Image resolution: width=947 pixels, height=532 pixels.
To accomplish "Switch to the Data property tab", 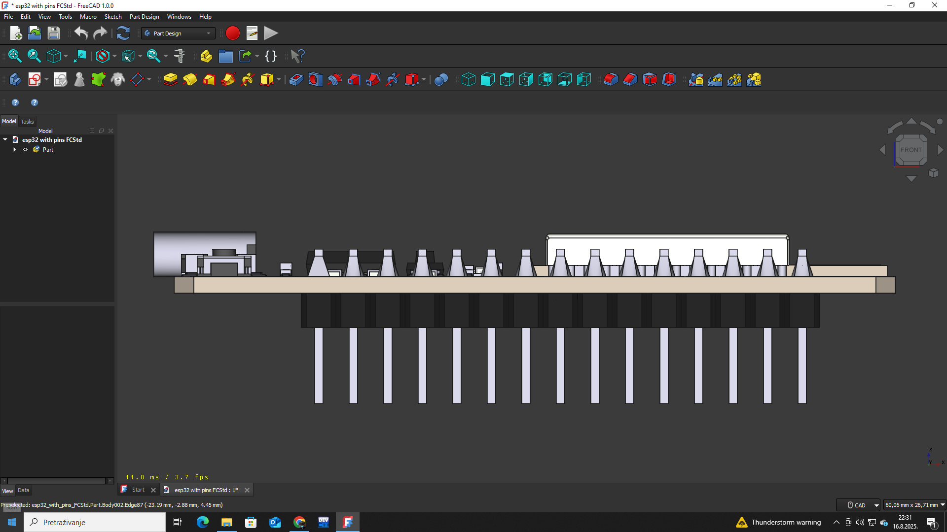I will point(23,491).
